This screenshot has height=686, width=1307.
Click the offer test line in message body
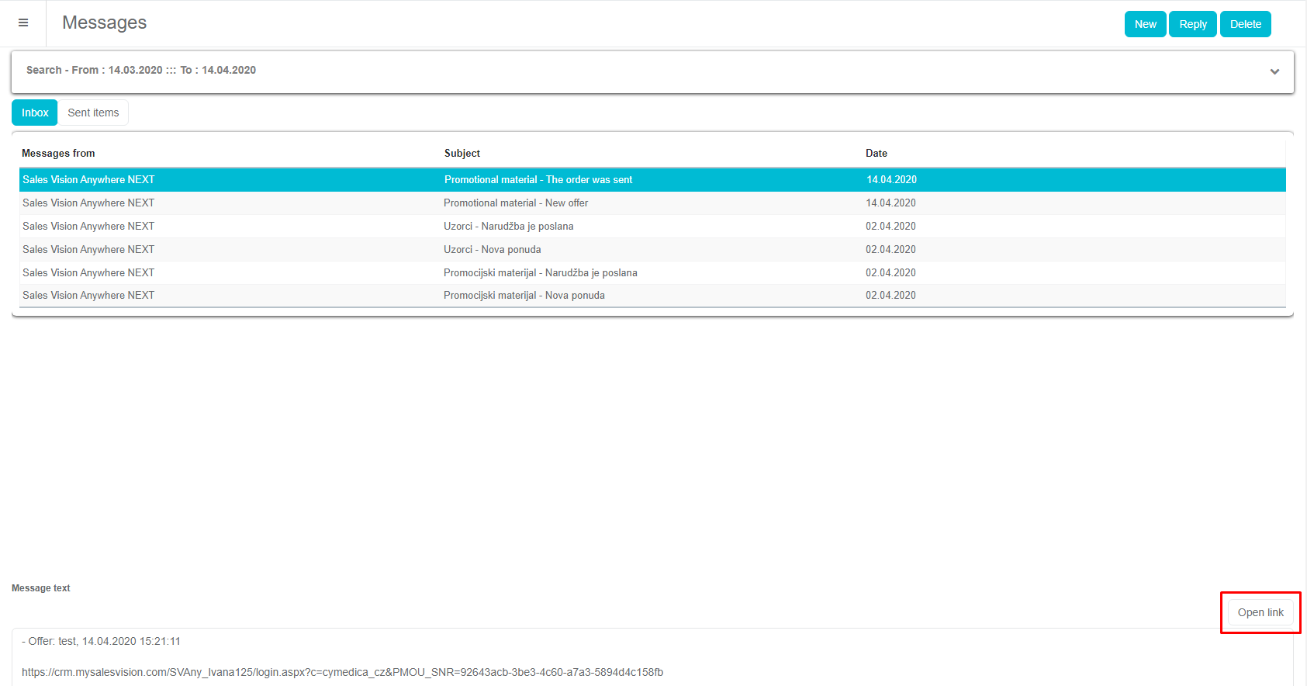tap(101, 642)
